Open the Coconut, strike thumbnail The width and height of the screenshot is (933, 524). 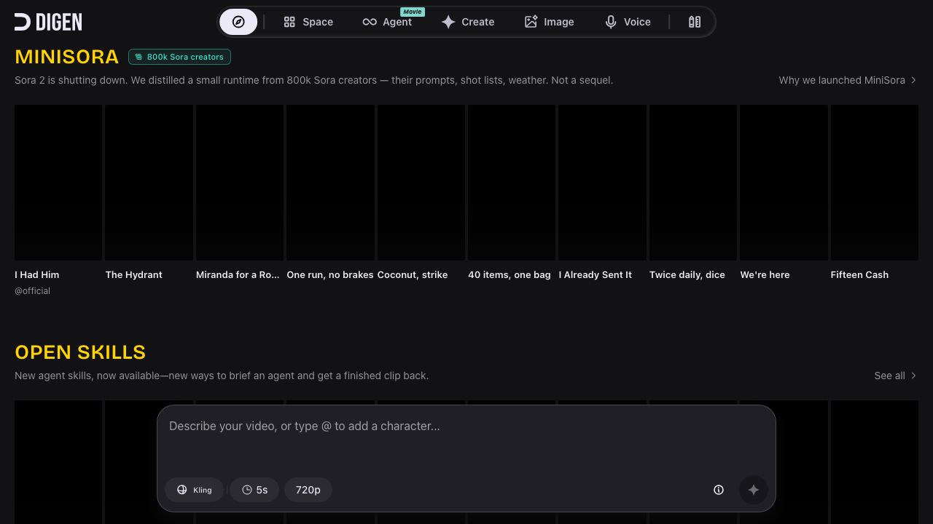coord(421,183)
